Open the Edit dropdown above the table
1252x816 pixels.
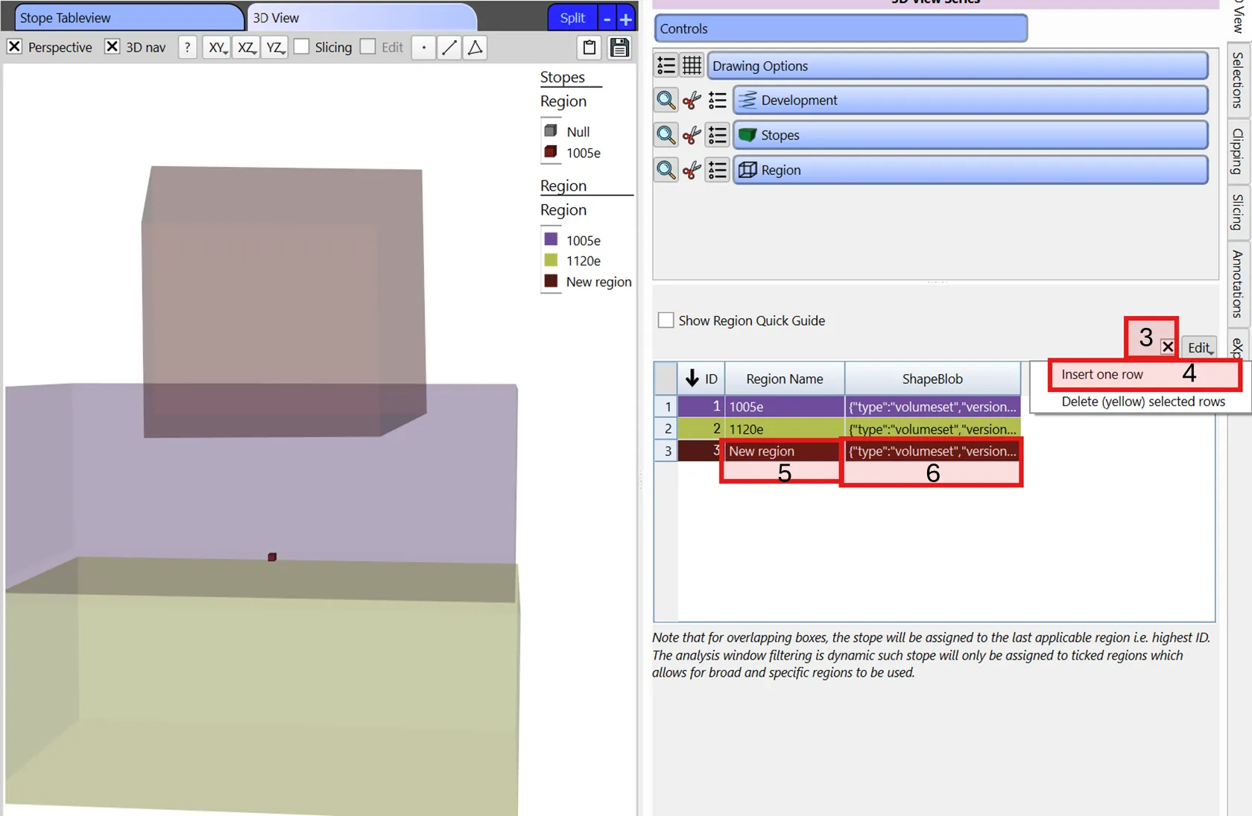[1199, 347]
